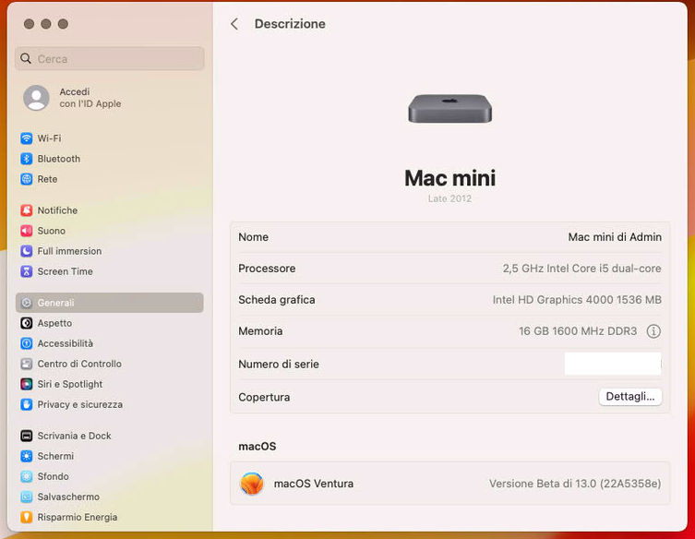Open Salvaschermo label in the sidebar
Screen dimensions: 695x539
tap(68, 497)
